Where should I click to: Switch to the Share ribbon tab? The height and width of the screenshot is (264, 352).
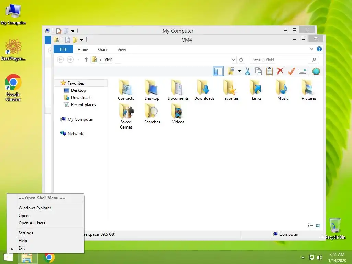pyautogui.click(x=102, y=49)
